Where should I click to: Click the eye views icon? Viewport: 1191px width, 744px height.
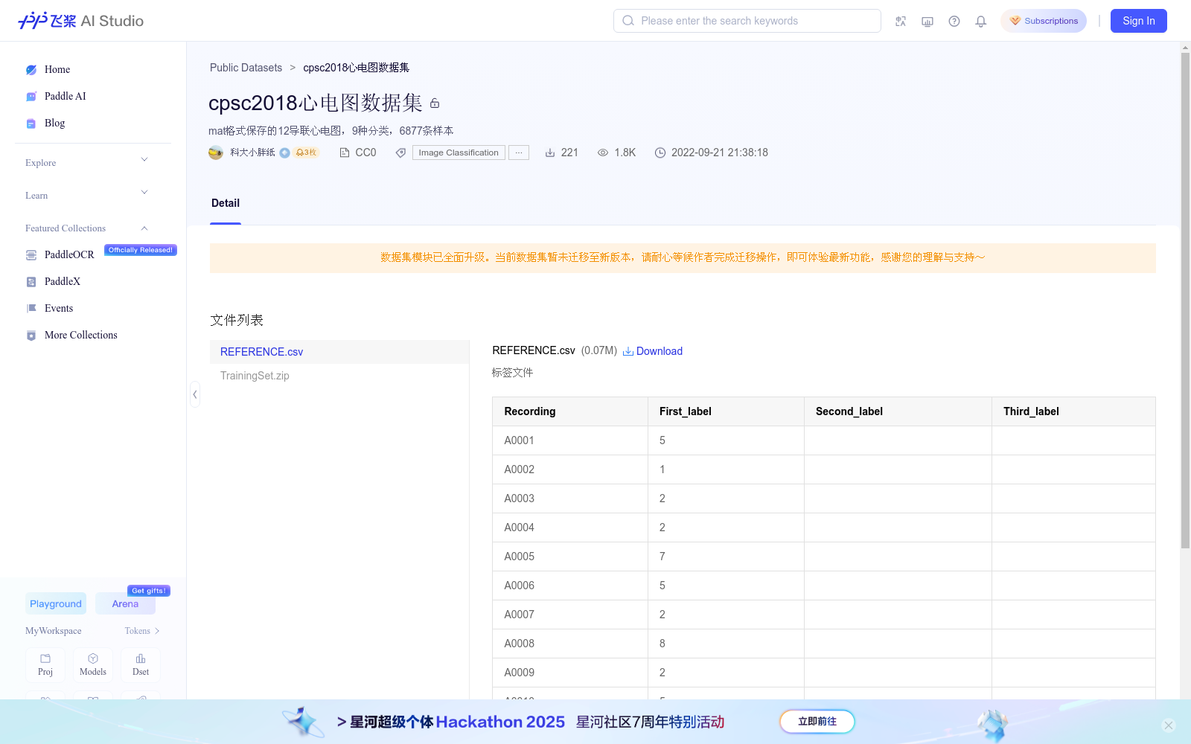(603, 153)
